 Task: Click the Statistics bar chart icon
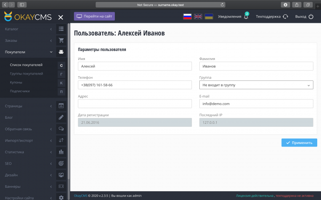coord(61,152)
